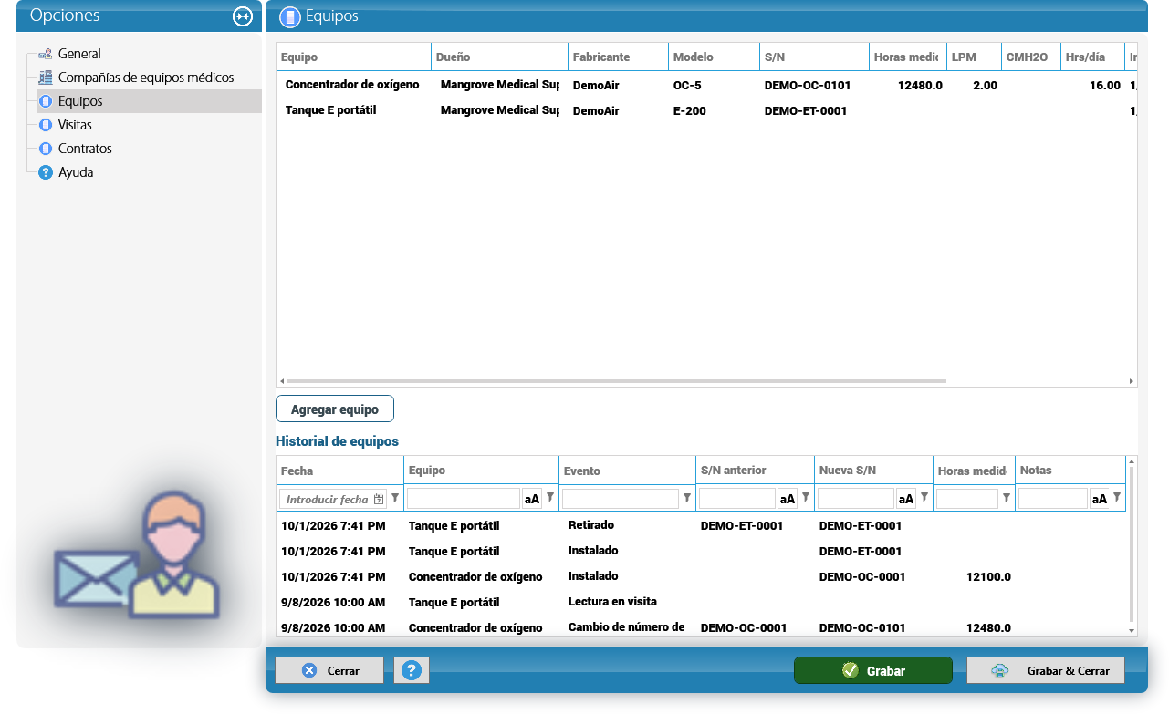
Task: Collapse the Opciones panel with the arrow icon
Action: pos(243,16)
